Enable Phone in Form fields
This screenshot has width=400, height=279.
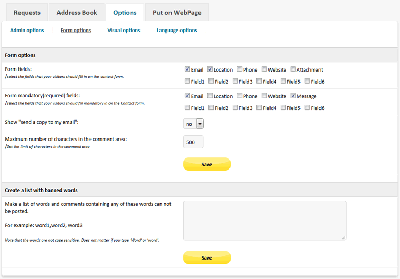239,69
